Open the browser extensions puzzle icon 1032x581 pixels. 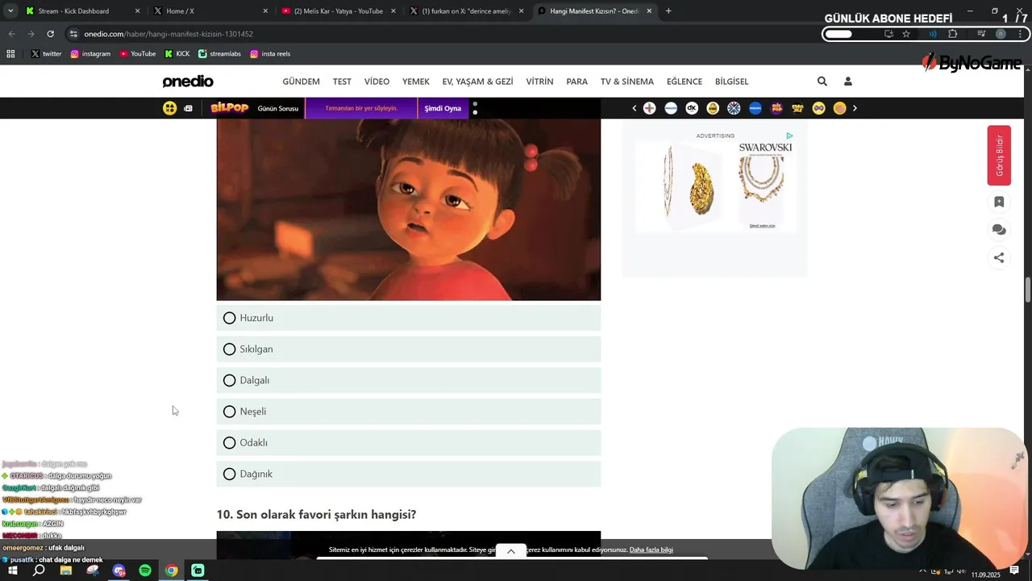(x=953, y=34)
